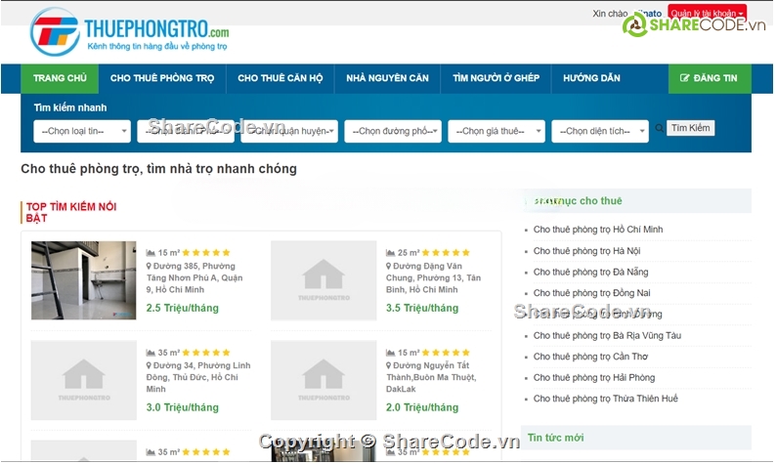
Task: Click the area icon next to 25 m²
Action: (391, 253)
